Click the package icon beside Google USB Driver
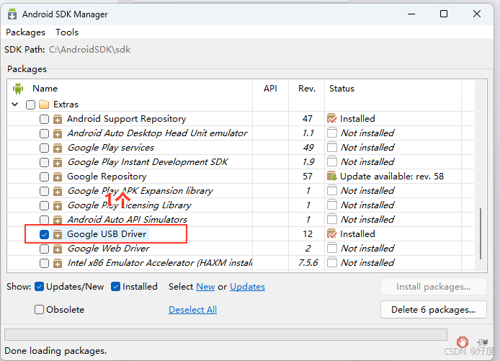This screenshot has width=500, height=361. (58, 234)
